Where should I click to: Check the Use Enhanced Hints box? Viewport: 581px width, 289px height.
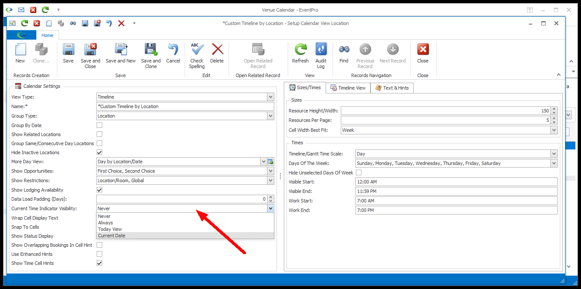click(100, 254)
